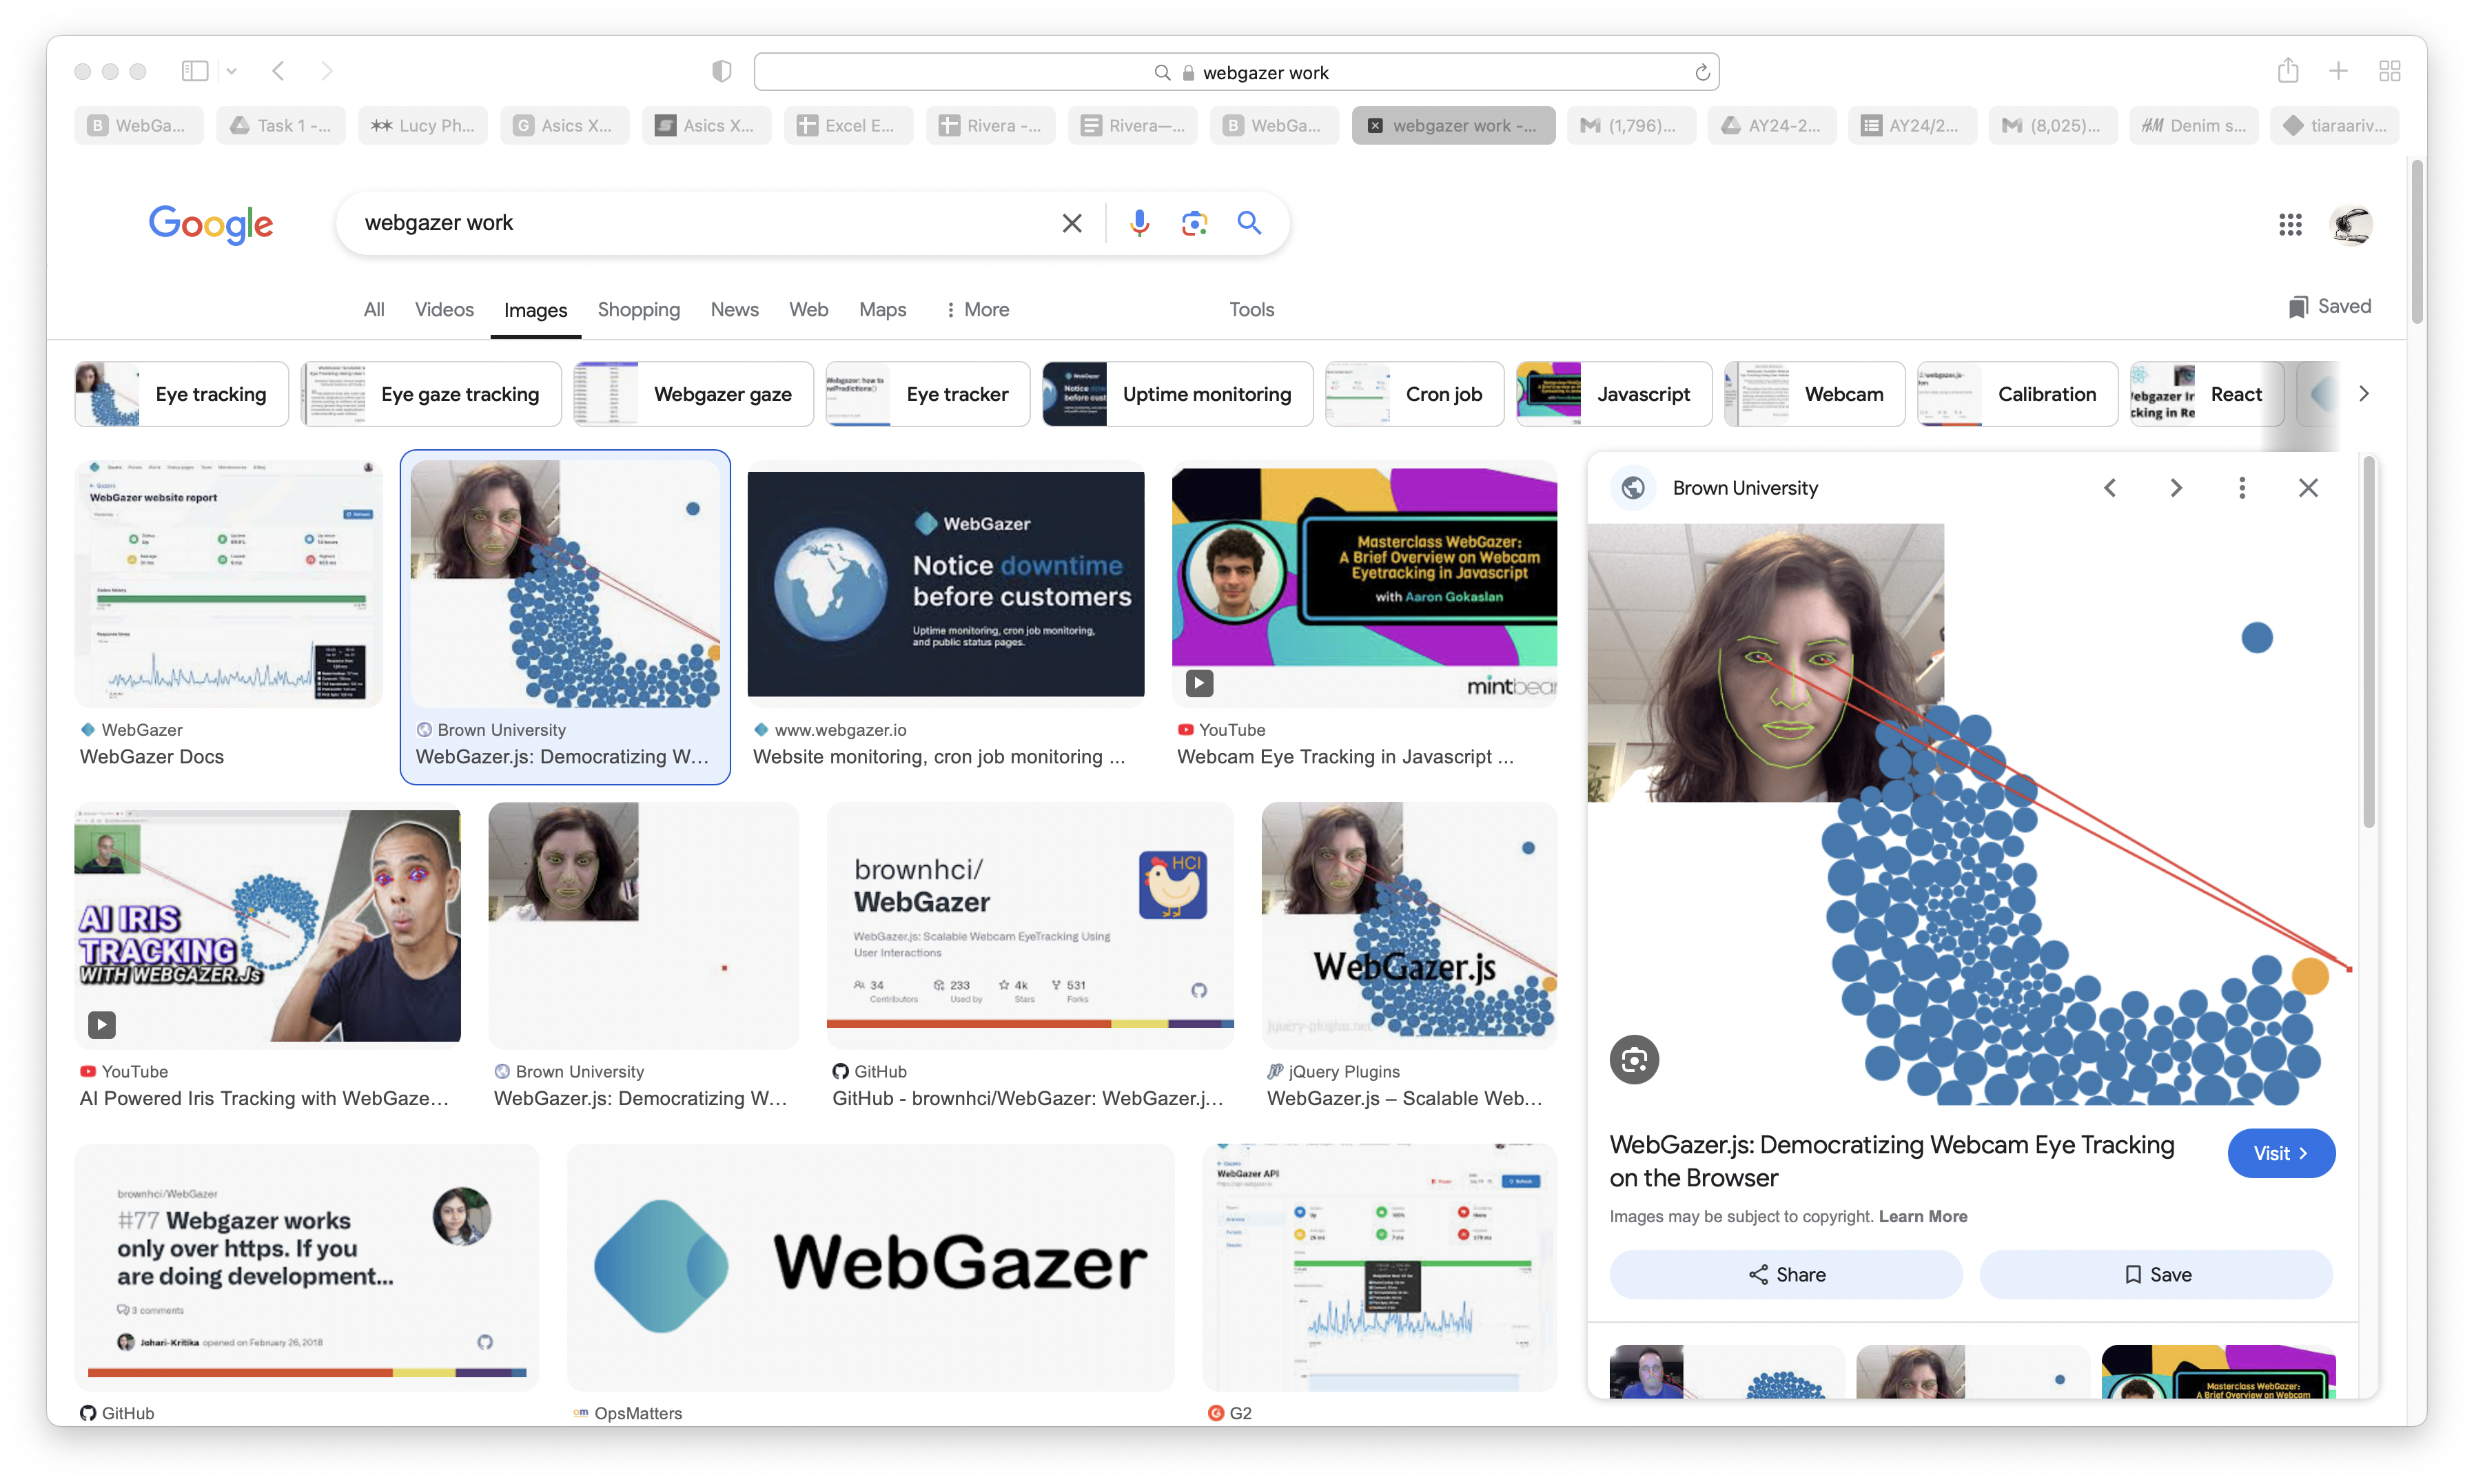
Task: Clear the search box with X icon
Action: coord(1072,223)
